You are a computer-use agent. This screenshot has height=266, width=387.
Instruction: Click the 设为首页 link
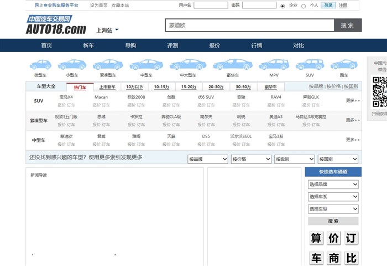99,6
